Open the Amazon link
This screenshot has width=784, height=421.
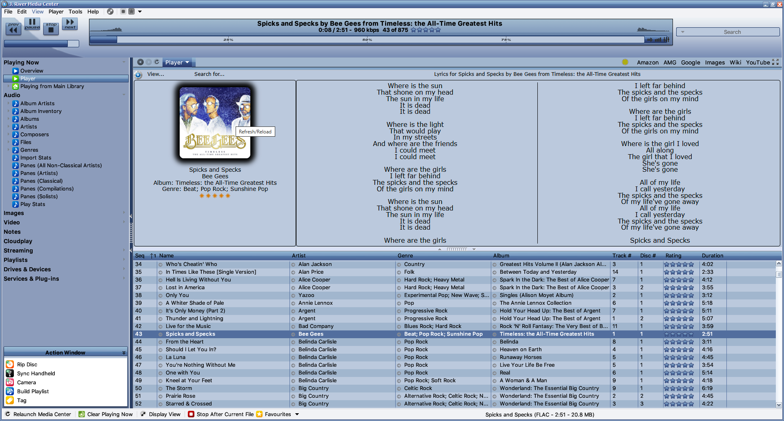(x=648, y=62)
